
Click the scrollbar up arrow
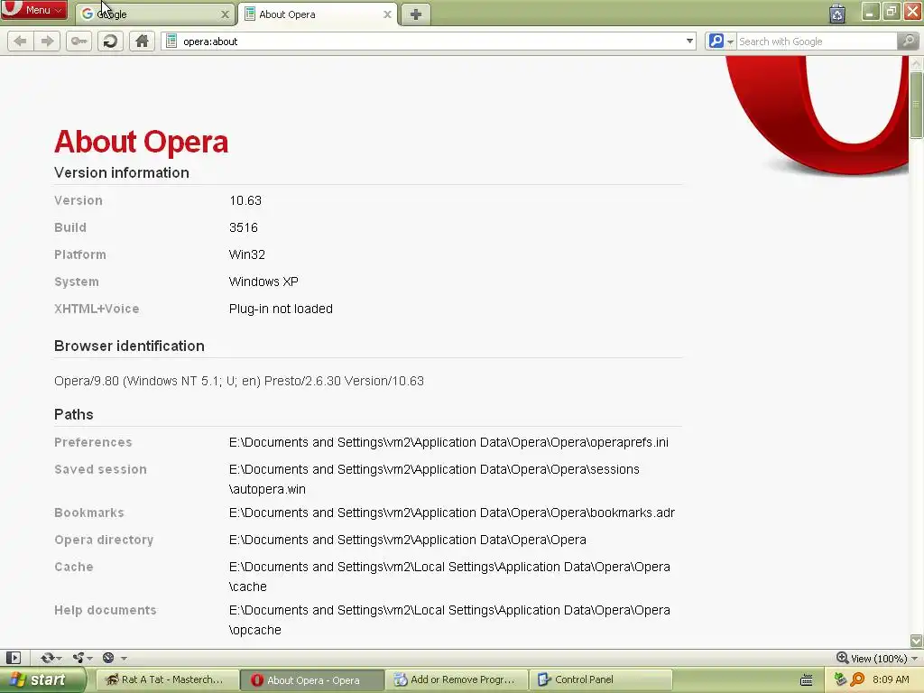(916, 62)
